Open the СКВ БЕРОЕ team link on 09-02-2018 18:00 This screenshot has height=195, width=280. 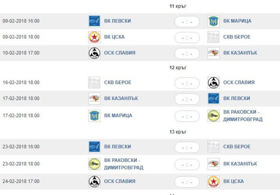pos(237,37)
